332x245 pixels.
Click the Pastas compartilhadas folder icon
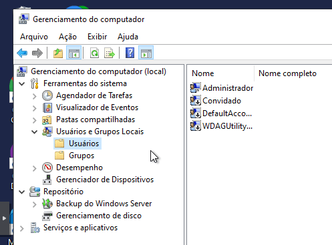tap(47, 120)
